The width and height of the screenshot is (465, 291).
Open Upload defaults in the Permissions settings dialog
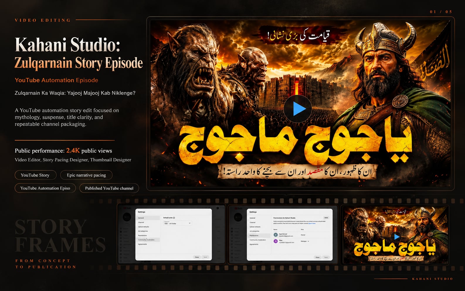pos(259,227)
